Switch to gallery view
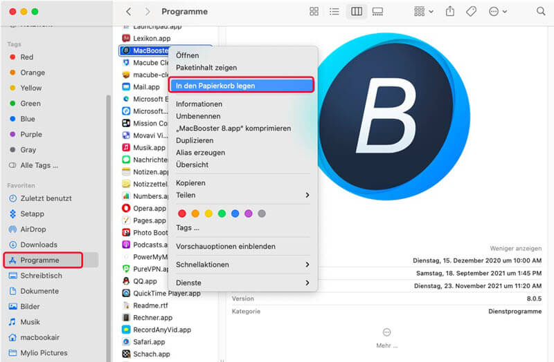 pyautogui.click(x=377, y=12)
